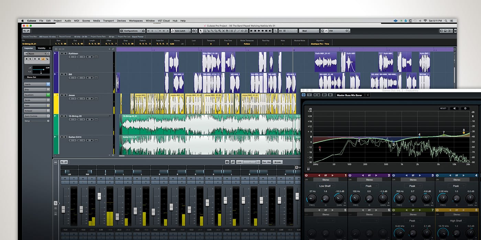The image size is (481, 240).
Task: Show the piano keyboard in the Frequency EQ
Action: coord(308,169)
